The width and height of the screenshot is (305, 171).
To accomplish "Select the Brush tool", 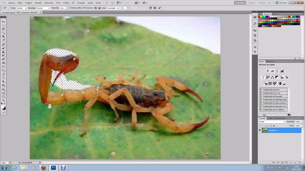I will tap(3, 48).
